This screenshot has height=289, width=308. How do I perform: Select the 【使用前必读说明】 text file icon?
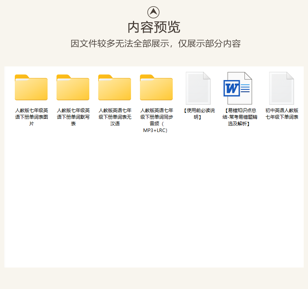point(198,88)
